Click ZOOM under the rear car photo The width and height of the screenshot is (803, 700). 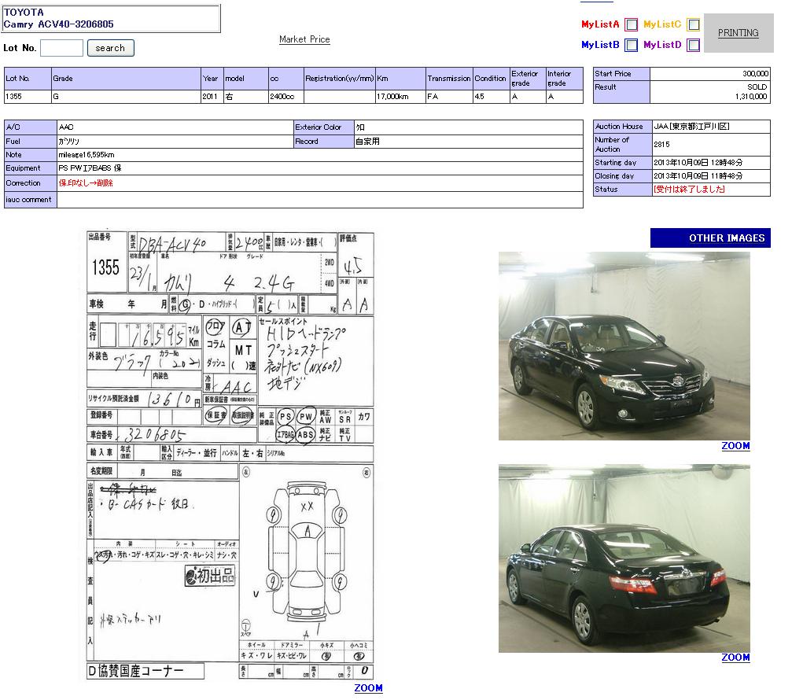coord(735,658)
